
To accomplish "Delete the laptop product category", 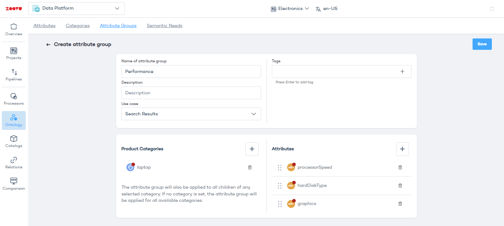I will tap(250, 167).
